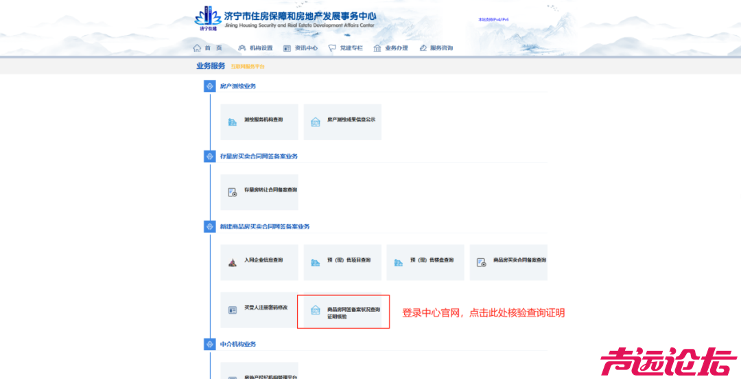Open 房产测绘成果信息公示 via its house icon
Viewport: 741px width, 379px height.
coord(315,122)
